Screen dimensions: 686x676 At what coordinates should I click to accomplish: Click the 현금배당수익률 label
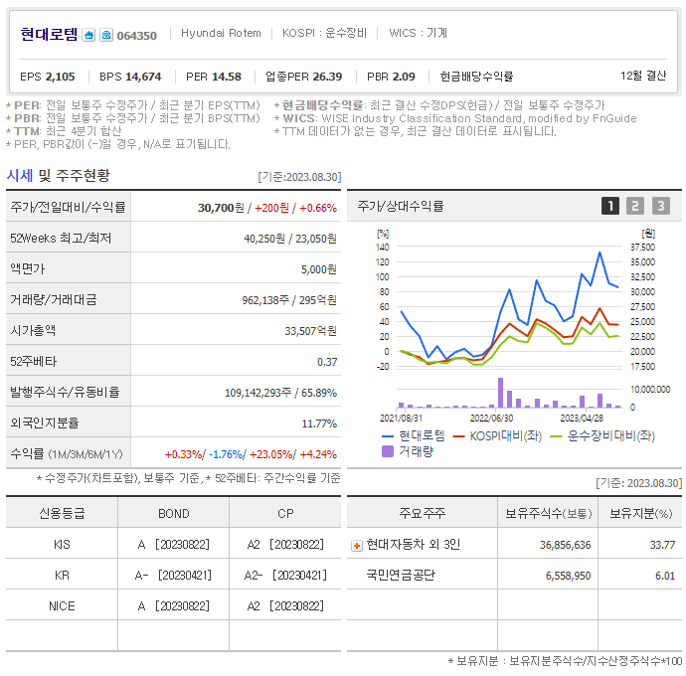(476, 77)
